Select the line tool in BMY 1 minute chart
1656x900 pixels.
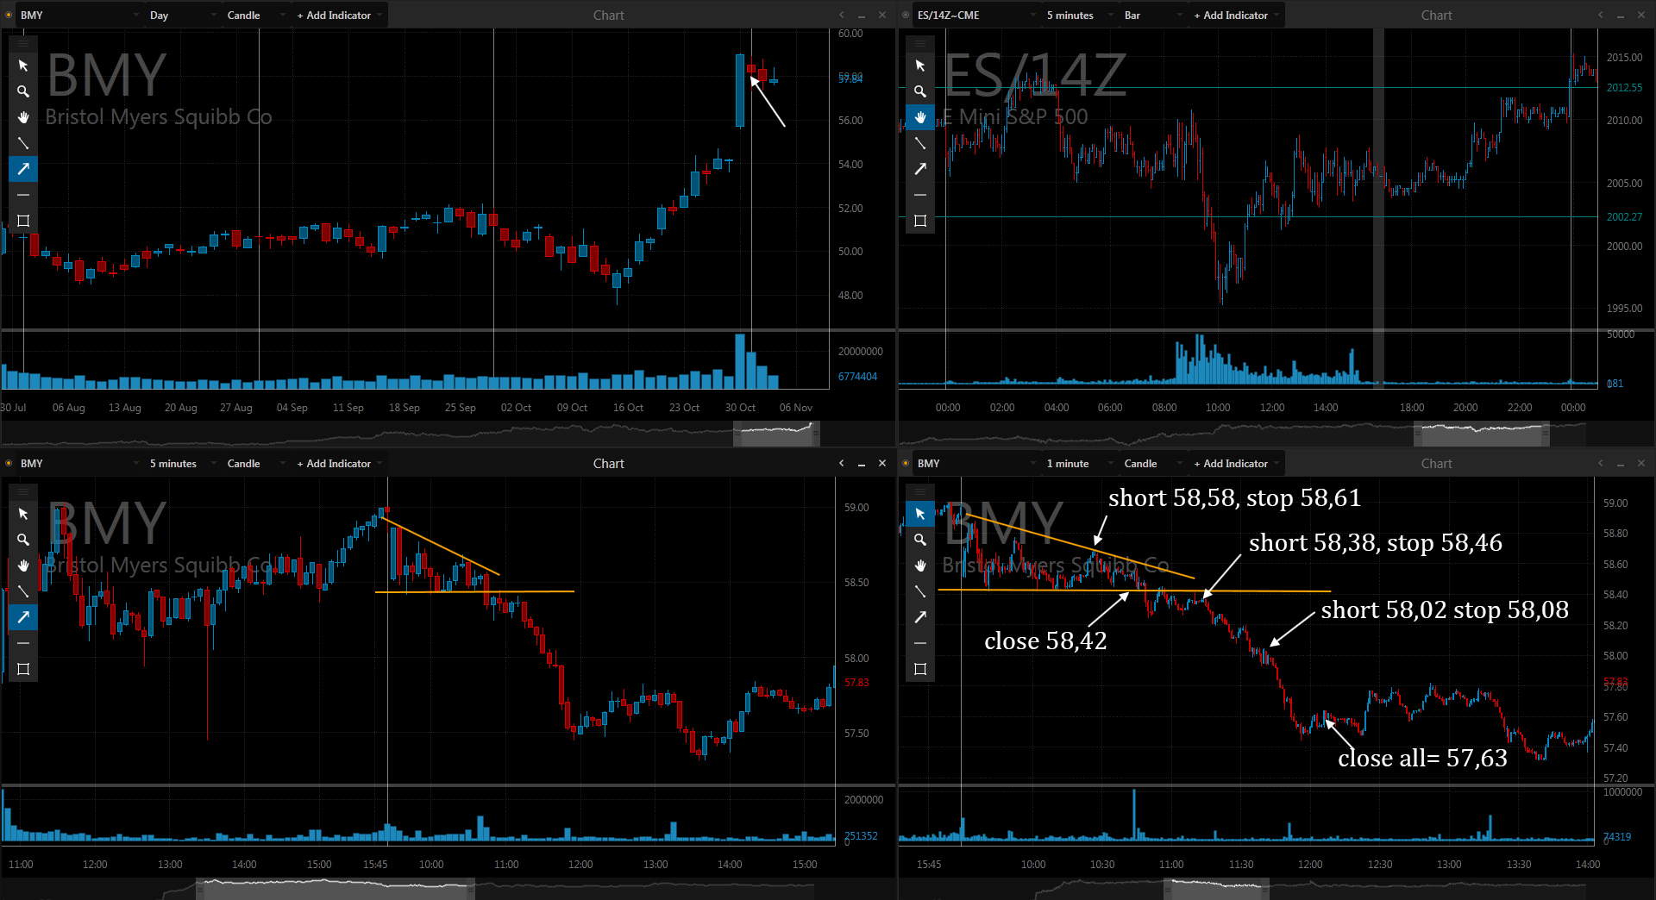920,591
